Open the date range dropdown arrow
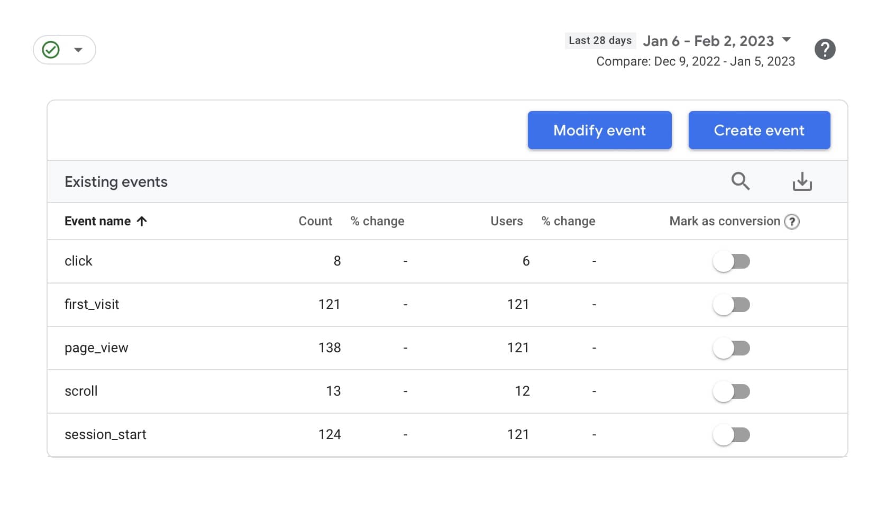The image size is (895, 511). (x=787, y=40)
